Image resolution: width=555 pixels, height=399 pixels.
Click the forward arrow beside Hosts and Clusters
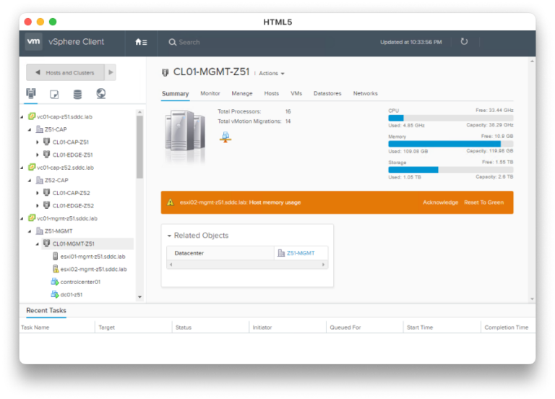tap(111, 72)
